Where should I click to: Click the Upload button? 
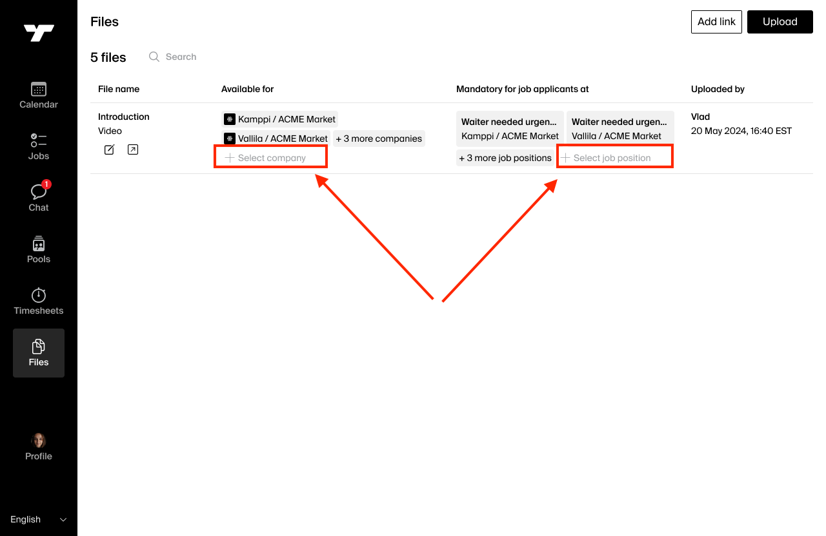(780, 22)
